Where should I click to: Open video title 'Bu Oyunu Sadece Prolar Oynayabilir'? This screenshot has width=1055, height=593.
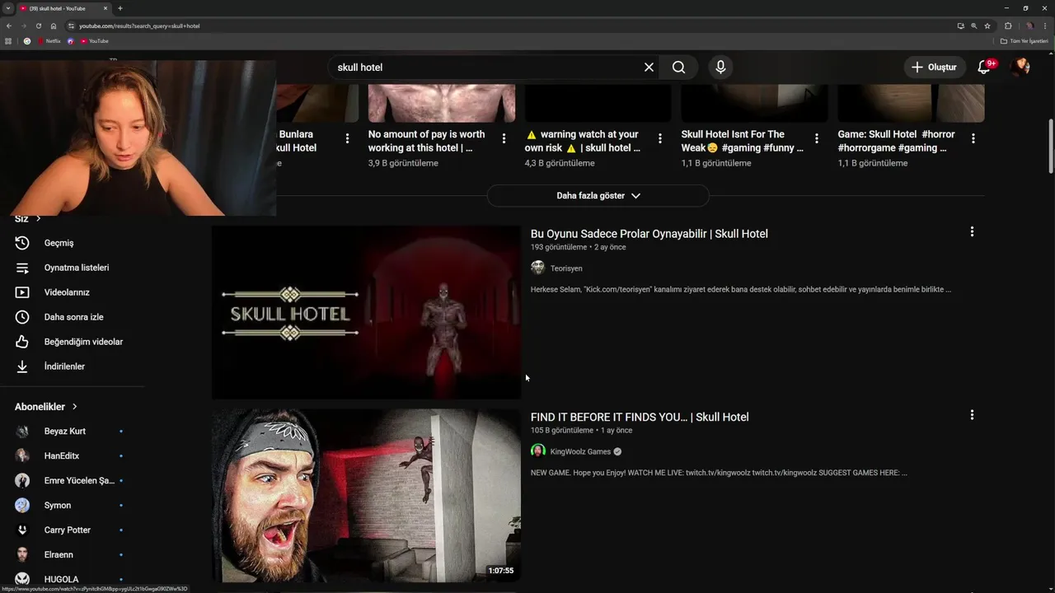(649, 234)
